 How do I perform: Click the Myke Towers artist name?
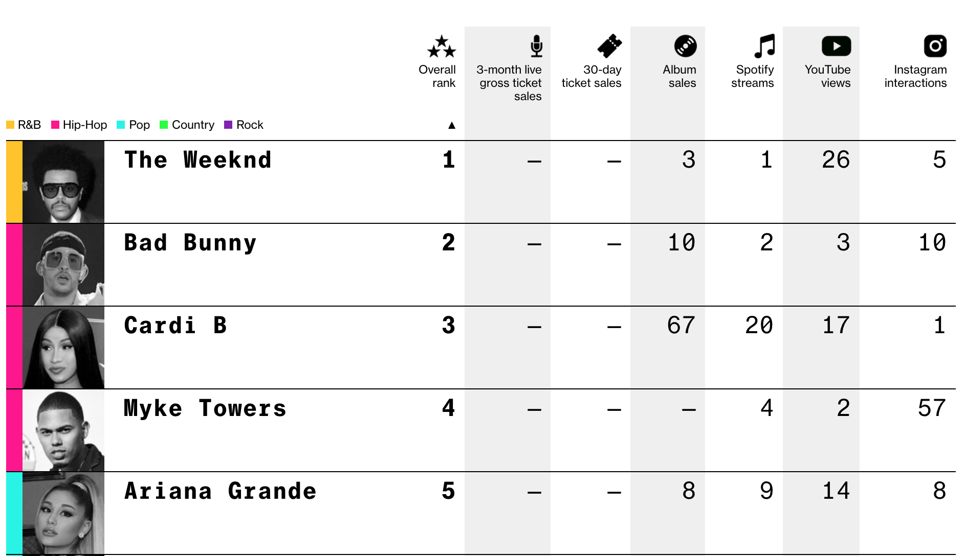[205, 408]
